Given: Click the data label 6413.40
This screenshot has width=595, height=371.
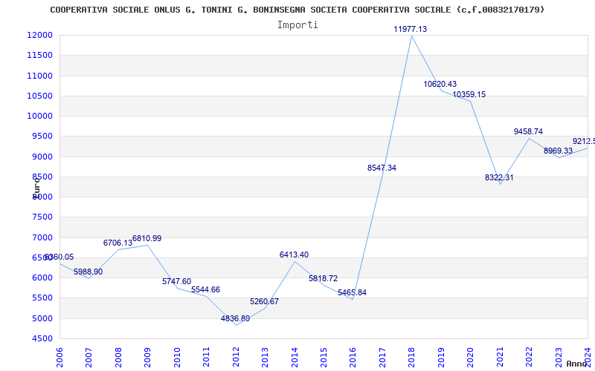Looking at the screenshot, I should click(294, 255).
